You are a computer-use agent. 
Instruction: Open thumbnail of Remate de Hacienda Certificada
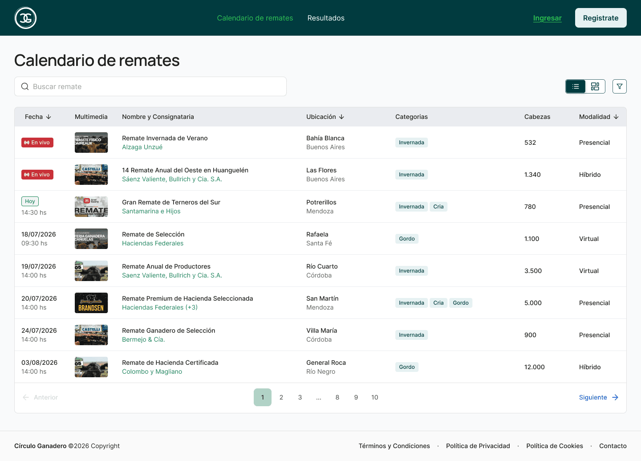(91, 367)
